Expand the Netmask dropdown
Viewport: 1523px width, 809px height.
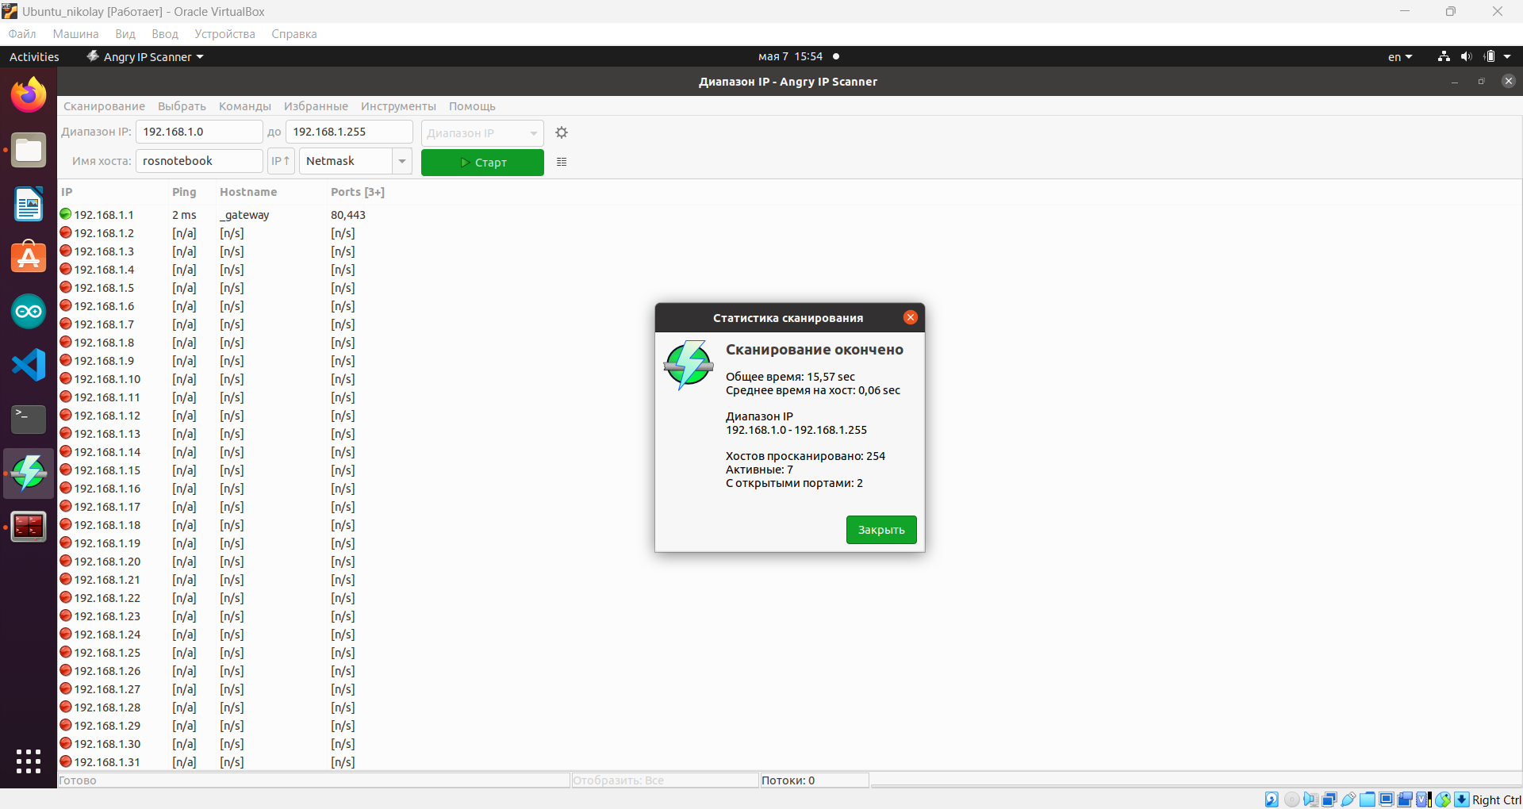[x=402, y=161]
